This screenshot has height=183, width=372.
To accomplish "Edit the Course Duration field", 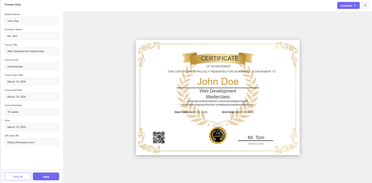I will (32, 112).
